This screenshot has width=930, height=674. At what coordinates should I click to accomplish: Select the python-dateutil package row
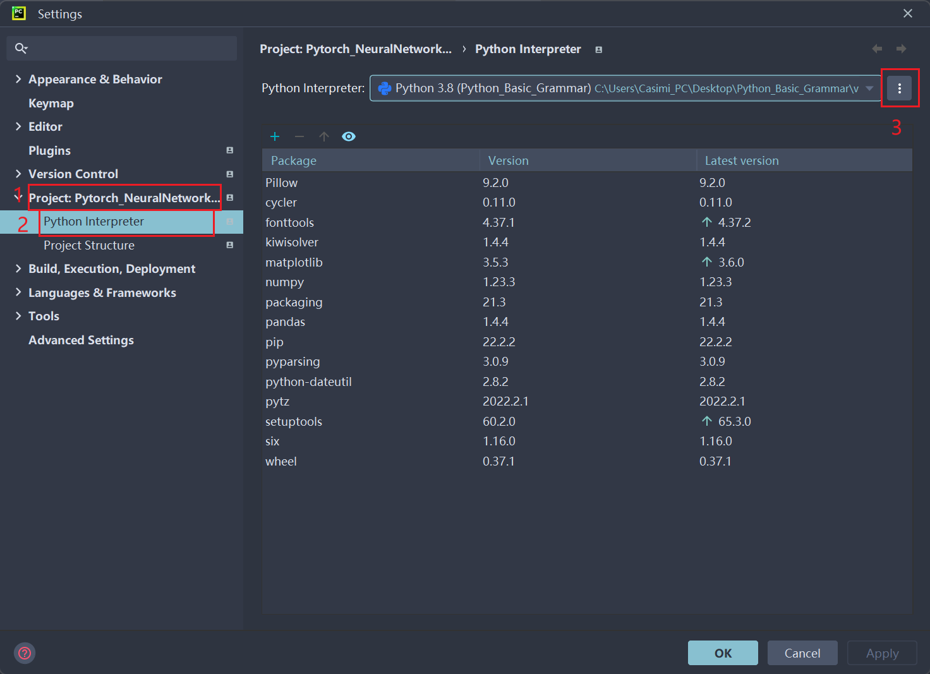[x=587, y=382]
